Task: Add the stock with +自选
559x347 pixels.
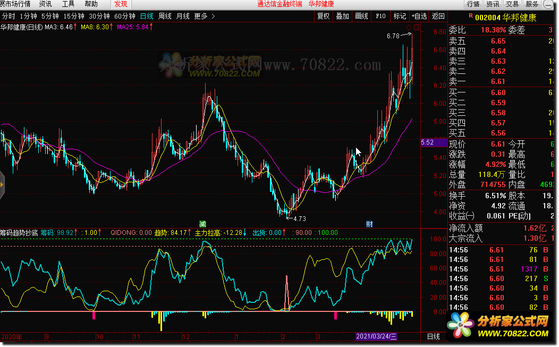Action: click(419, 16)
